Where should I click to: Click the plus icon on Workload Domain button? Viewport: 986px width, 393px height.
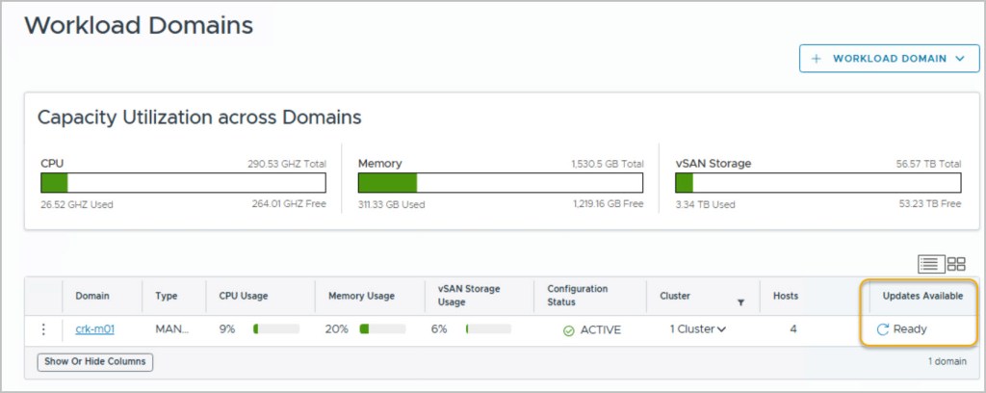[x=817, y=59]
